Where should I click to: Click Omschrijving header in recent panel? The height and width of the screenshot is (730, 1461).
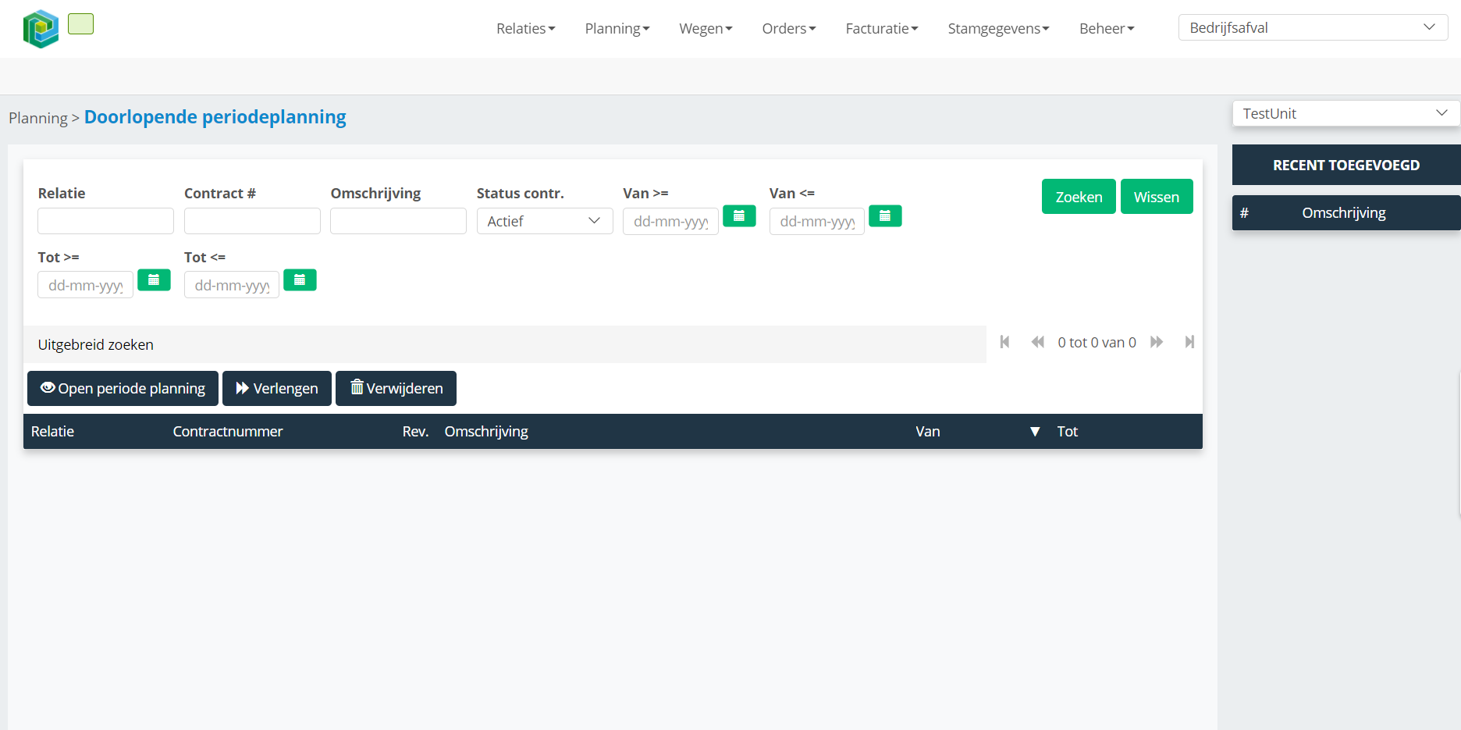pyautogui.click(x=1344, y=213)
